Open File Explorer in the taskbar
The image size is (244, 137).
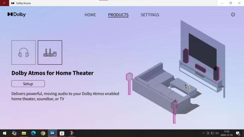[x=24, y=133]
